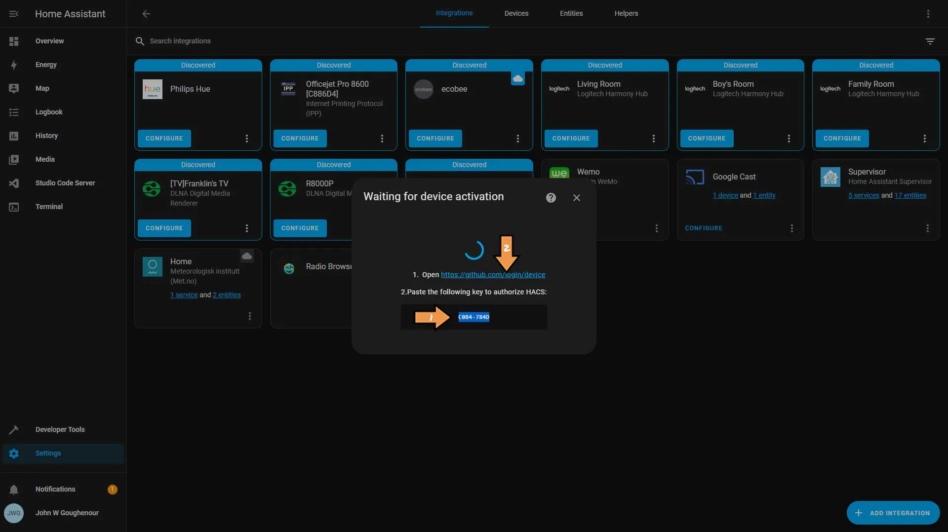Open the integrations filter icon
948x532 pixels.
point(930,41)
